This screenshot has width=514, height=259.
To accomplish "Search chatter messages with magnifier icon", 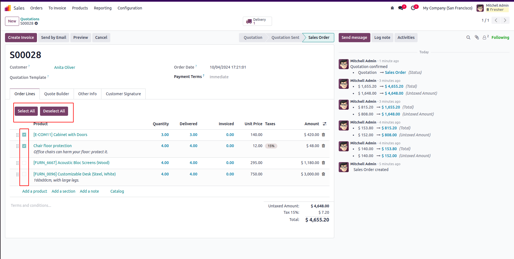I will click(x=468, y=37).
